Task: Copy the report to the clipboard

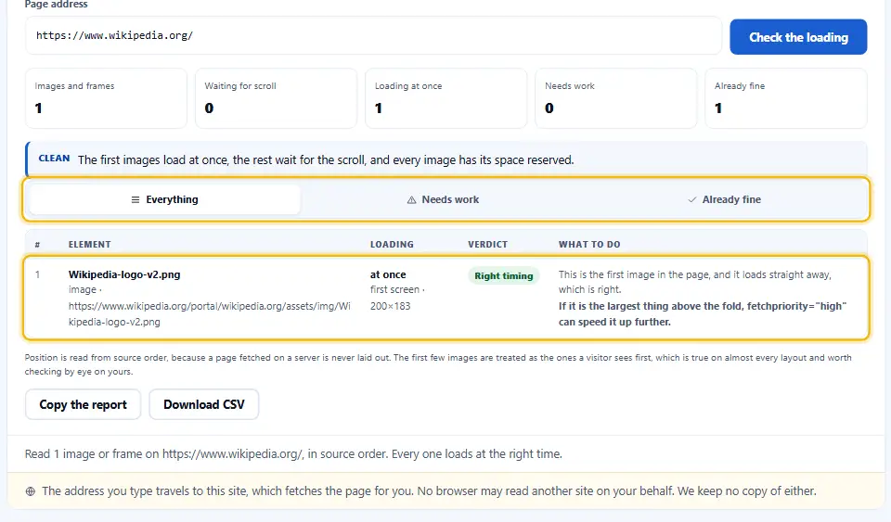Action: [x=83, y=404]
